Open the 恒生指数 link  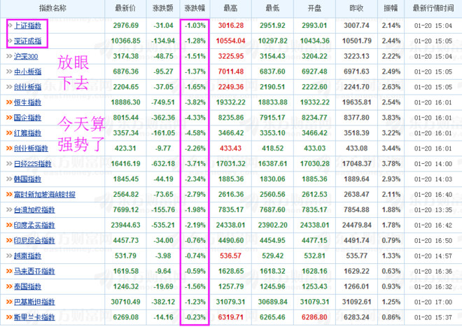[x=28, y=102]
